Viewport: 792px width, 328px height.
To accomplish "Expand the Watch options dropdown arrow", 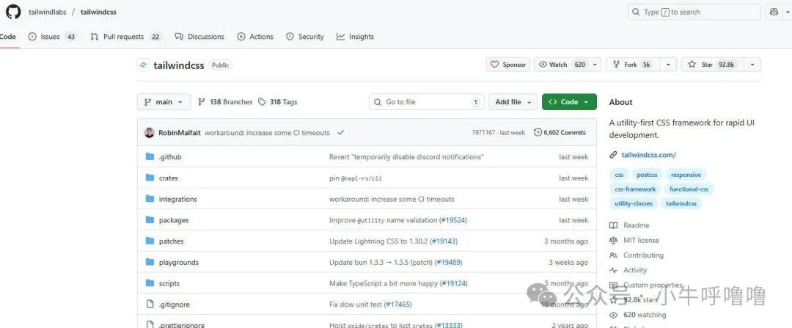I will pos(595,65).
